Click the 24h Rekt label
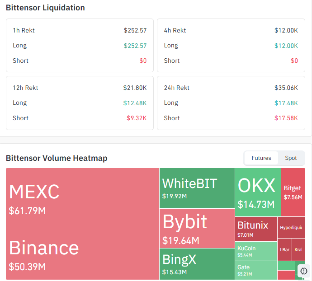The image size is (312, 281). tap(177, 88)
